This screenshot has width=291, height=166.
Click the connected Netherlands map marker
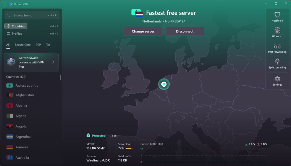pos(164,84)
